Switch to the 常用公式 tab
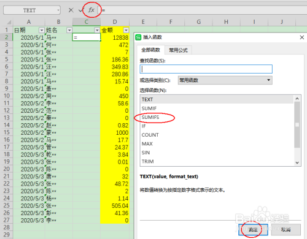 coord(178,50)
